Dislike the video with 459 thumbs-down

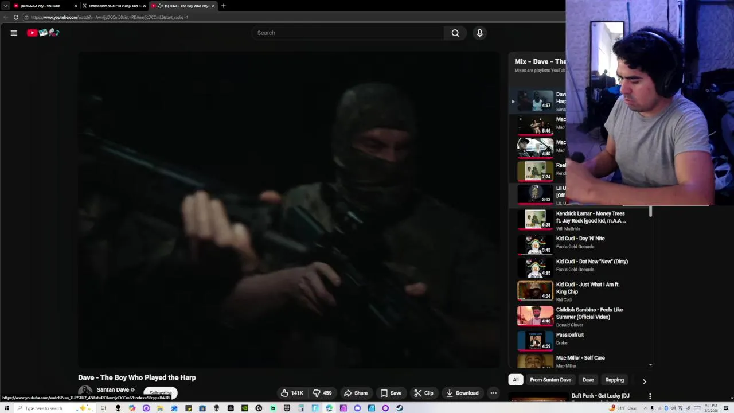(x=323, y=393)
